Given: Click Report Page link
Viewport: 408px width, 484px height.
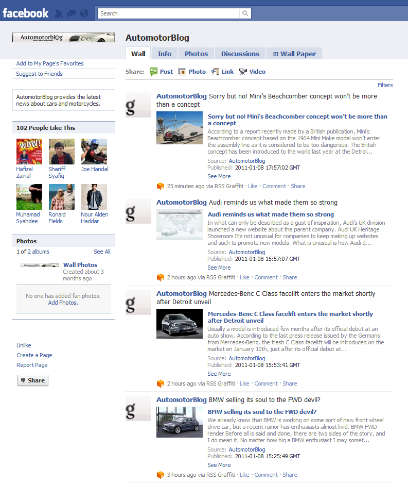Looking at the screenshot, I should point(32,365).
